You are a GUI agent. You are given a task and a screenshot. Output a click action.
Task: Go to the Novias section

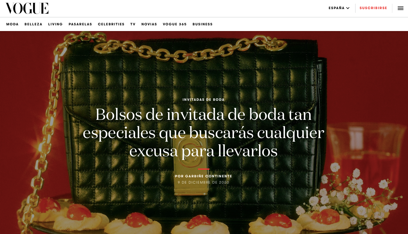[149, 24]
